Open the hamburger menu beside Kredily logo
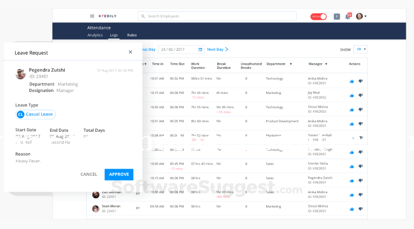The height and width of the screenshot is (229, 414). tap(92, 16)
